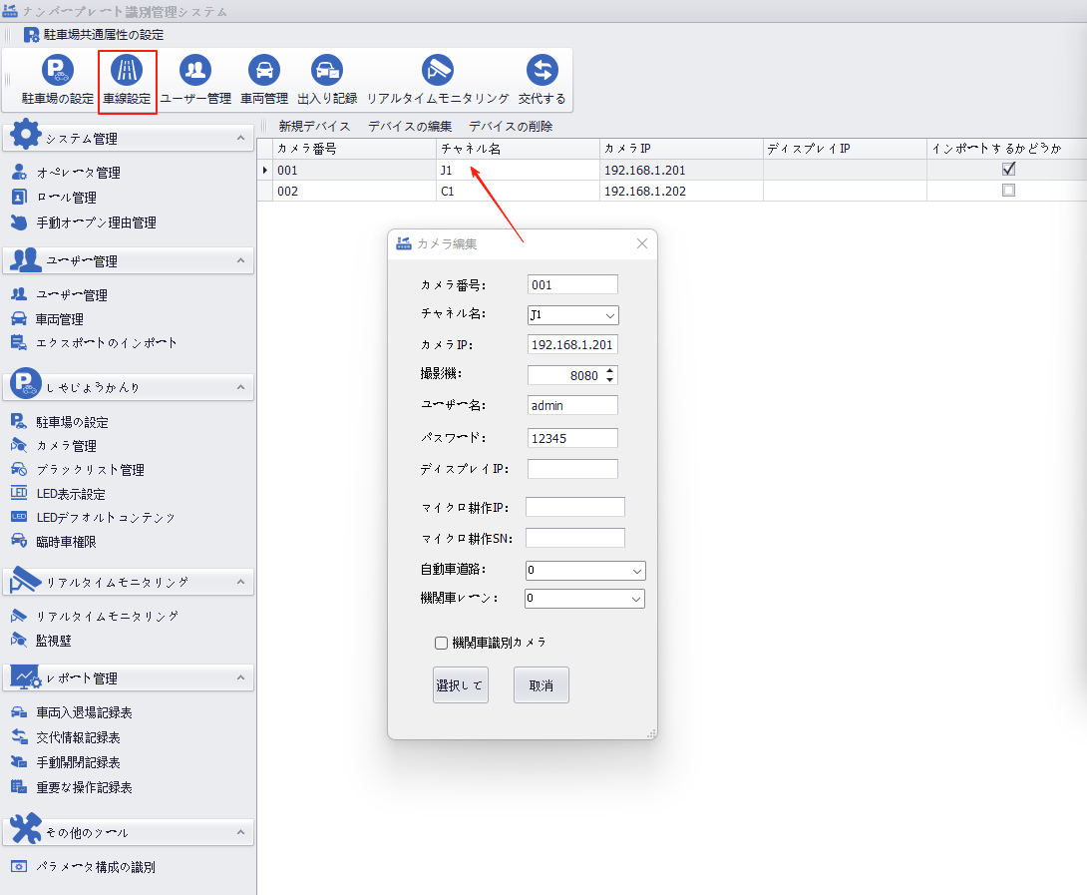The width and height of the screenshot is (1087, 895).
Task: Enable the 機関車識別カメラ checkbox
Action: pos(442,644)
